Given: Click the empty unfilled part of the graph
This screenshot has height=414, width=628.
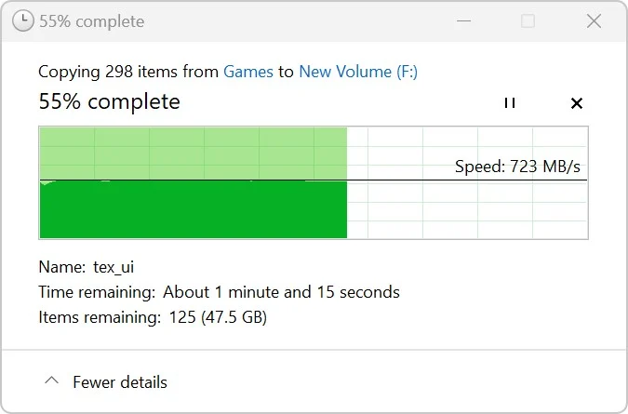Looking at the screenshot, I should pyautogui.click(x=465, y=209).
